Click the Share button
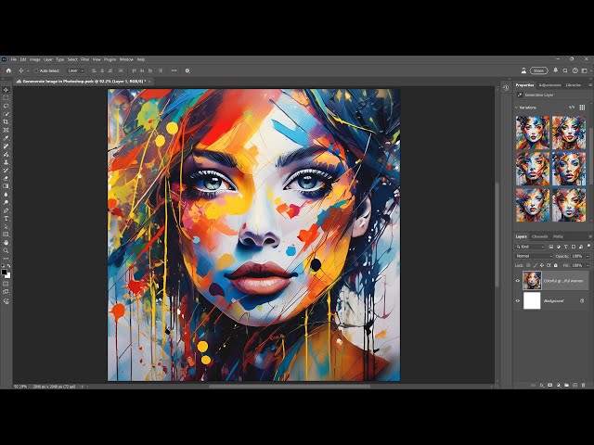 (x=538, y=70)
